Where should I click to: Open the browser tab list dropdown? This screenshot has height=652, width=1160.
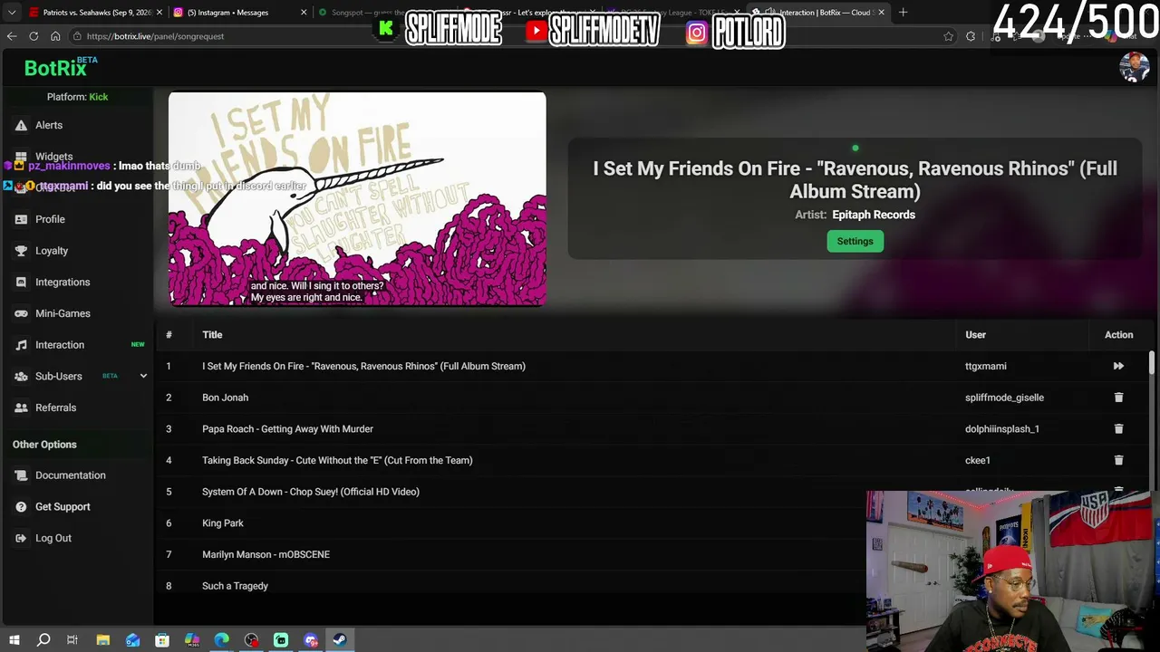[12, 13]
